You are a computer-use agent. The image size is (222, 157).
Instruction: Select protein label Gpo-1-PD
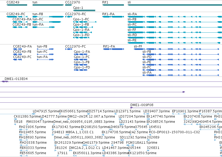click(x=82, y=67)
